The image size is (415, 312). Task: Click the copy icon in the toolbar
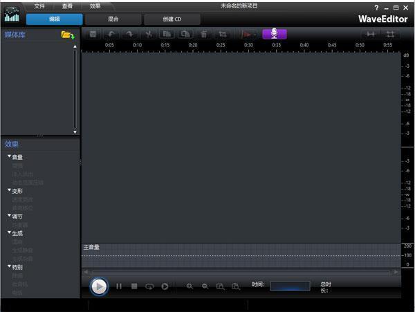tap(167, 34)
